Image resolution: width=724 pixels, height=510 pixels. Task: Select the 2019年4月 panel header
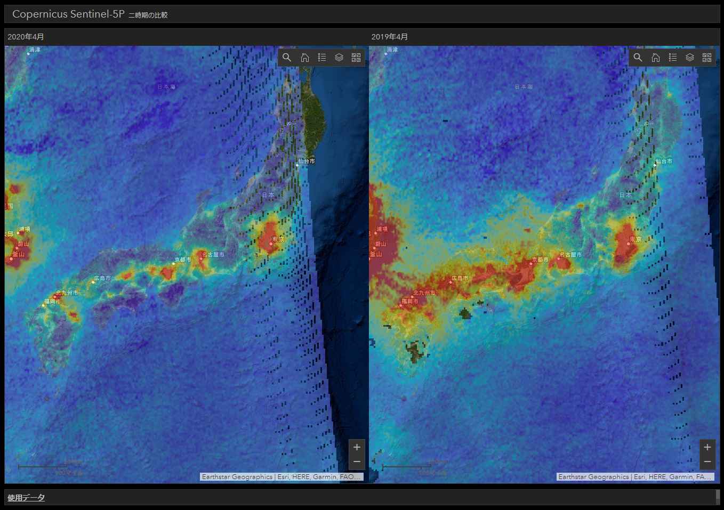[389, 37]
